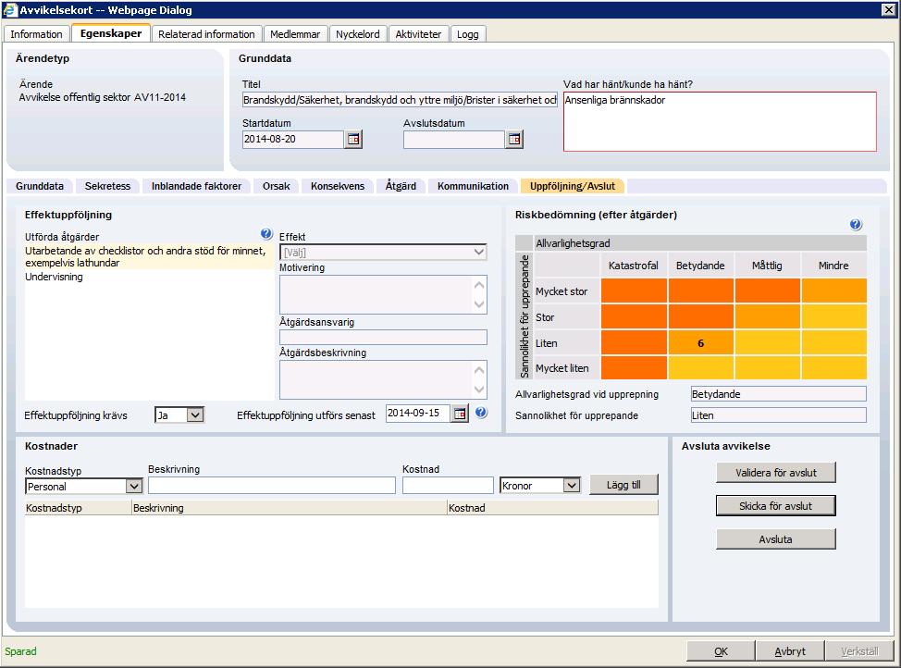This screenshot has width=901, height=668.
Task: Click the Verkställ button
Action: [x=859, y=651]
